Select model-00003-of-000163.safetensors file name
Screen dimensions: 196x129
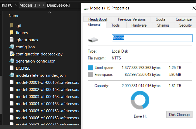pos(47,97)
